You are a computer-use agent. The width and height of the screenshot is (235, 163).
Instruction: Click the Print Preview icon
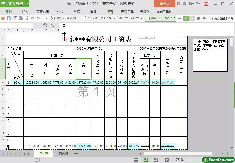(x=26, y=18)
